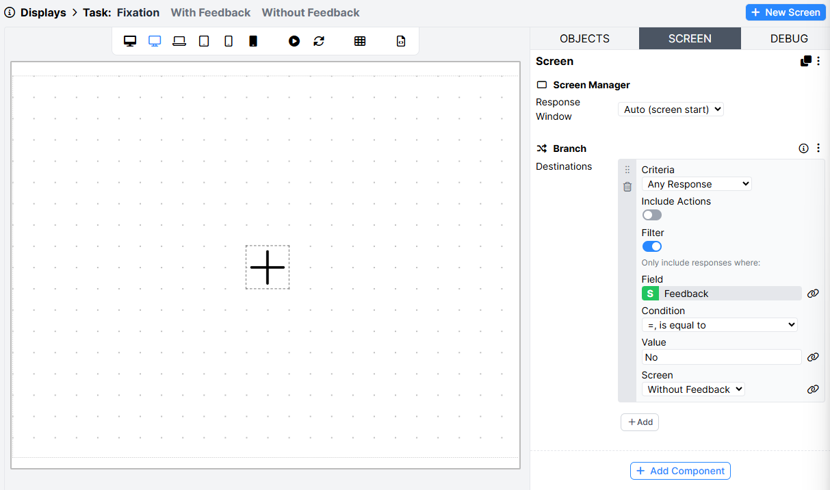Click the New Screen button
The image size is (830, 490).
786,12
